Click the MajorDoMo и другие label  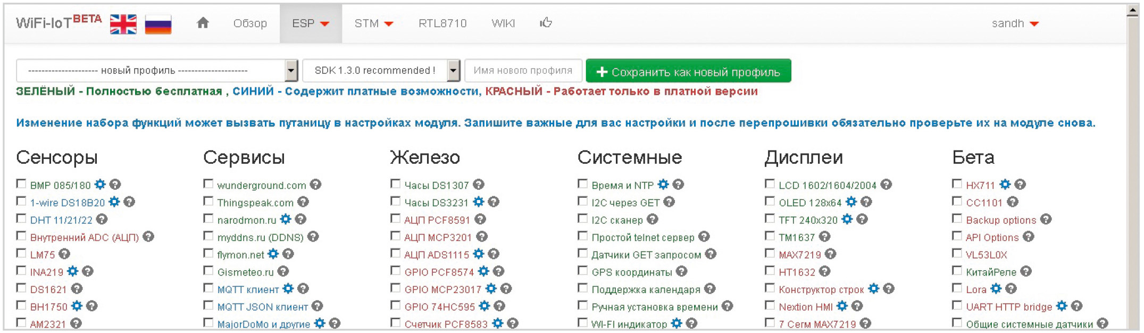pos(264,324)
